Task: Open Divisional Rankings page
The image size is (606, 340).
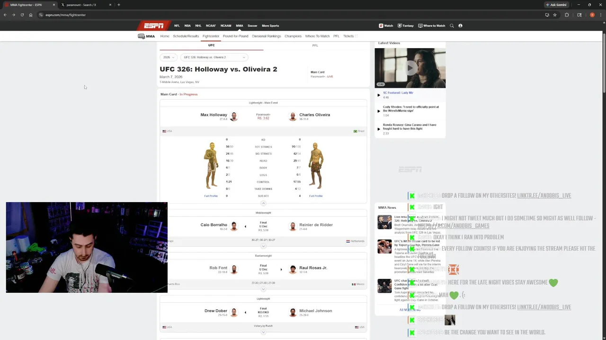Action: tap(267, 36)
